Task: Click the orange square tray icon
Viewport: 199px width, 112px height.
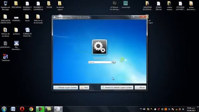Action: pyautogui.click(x=166, y=109)
